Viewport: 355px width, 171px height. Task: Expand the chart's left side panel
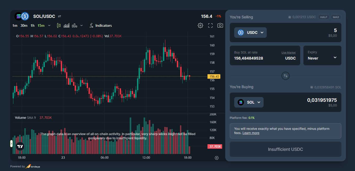11,143
